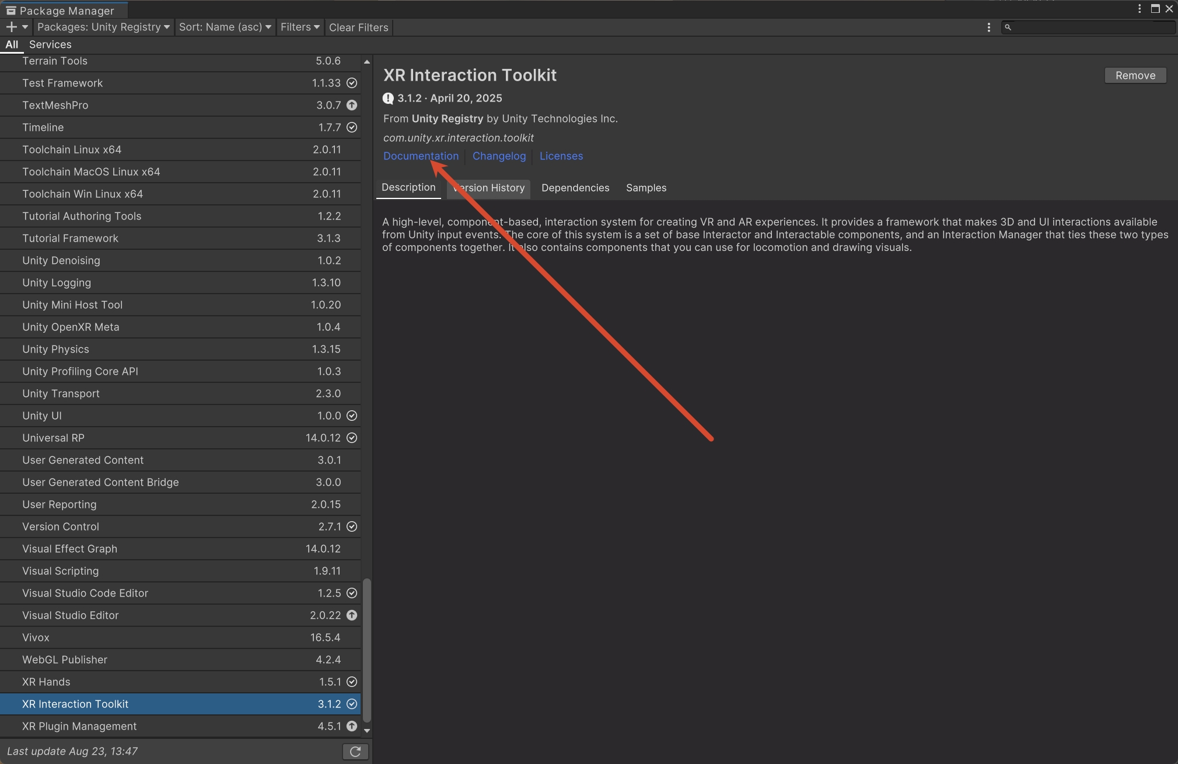Click the Package Manager tab icon
Image resolution: width=1178 pixels, height=764 pixels.
coord(11,11)
